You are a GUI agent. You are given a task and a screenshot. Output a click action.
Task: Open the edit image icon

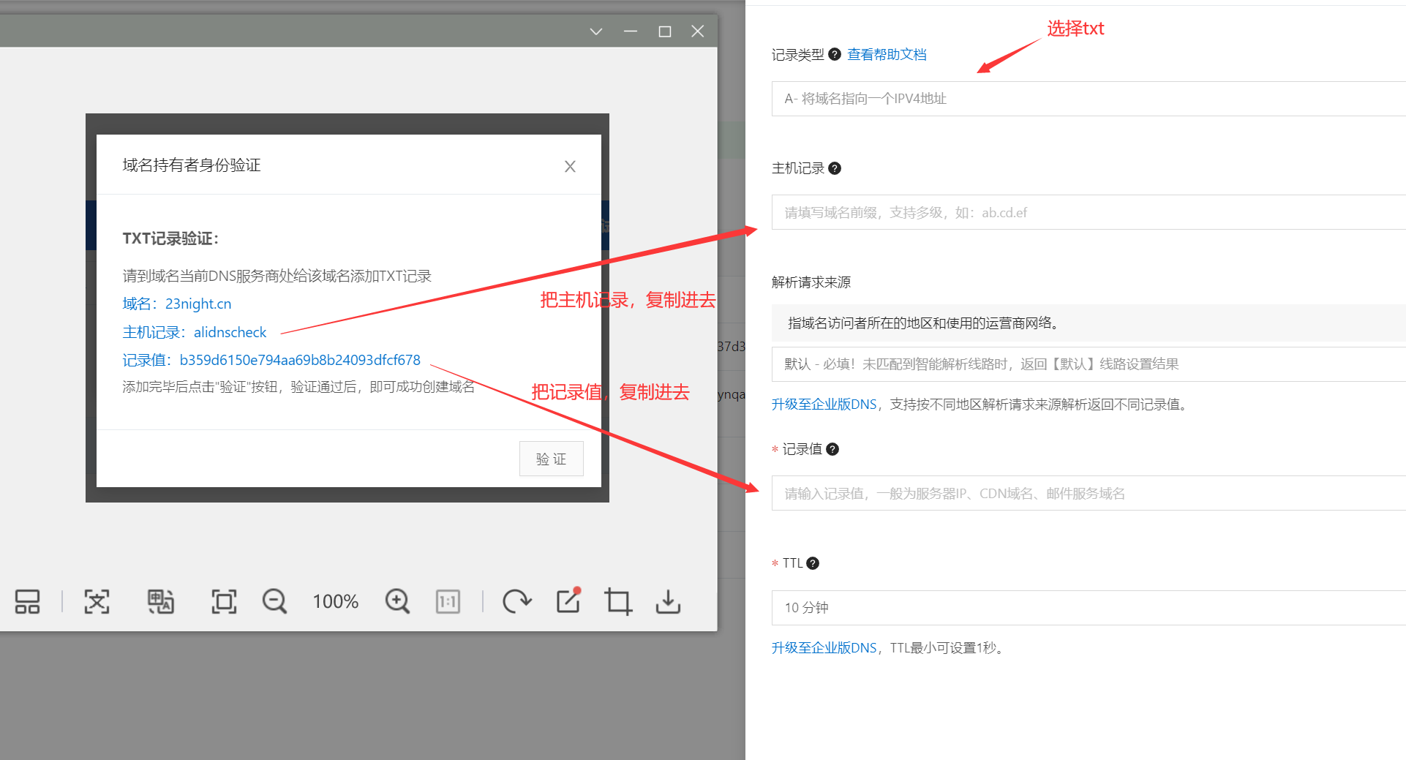[568, 601]
